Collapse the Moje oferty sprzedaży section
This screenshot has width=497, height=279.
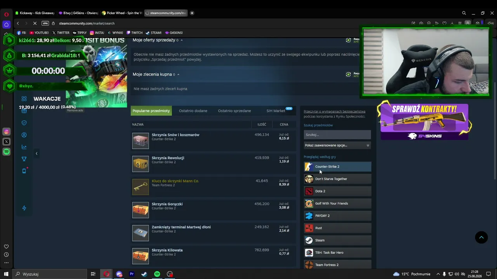181,40
